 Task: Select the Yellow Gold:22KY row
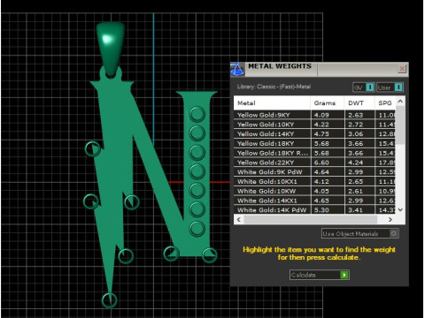click(x=314, y=163)
